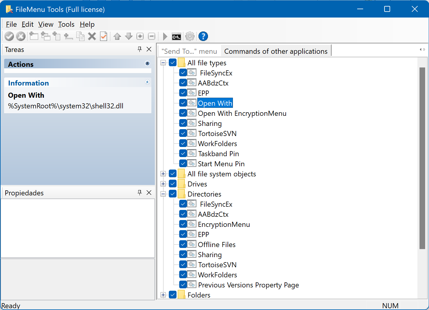Click the black X delete toolbar icon
This screenshot has height=310, width=429.
point(92,36)
